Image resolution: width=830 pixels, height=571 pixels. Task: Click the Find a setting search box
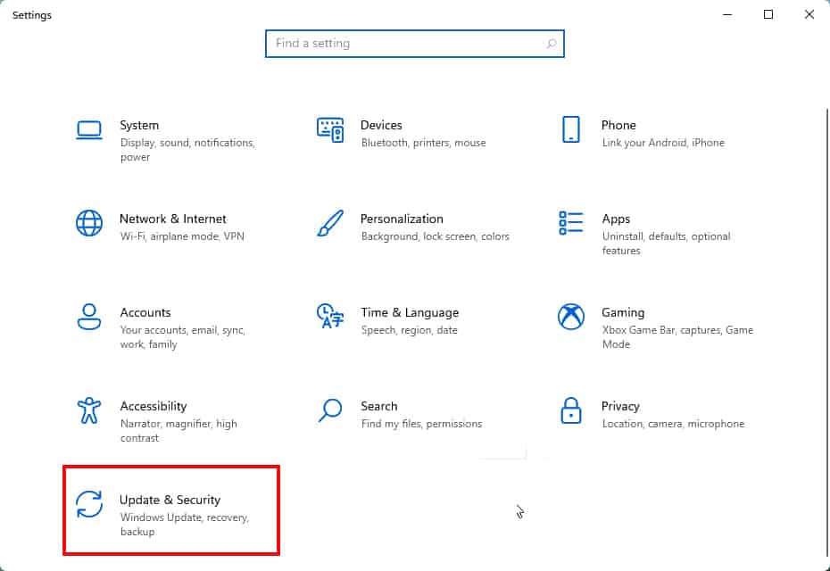414,44
